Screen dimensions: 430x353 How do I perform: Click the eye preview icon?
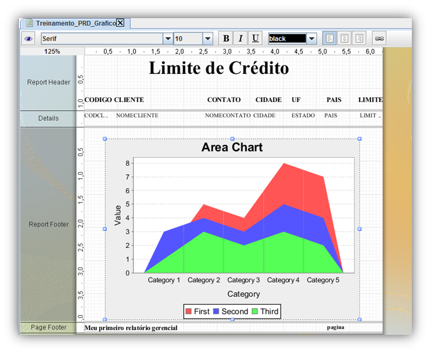[x=28, y=39]
